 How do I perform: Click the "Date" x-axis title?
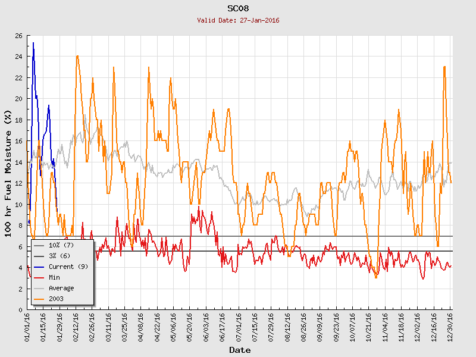(240, 350)
